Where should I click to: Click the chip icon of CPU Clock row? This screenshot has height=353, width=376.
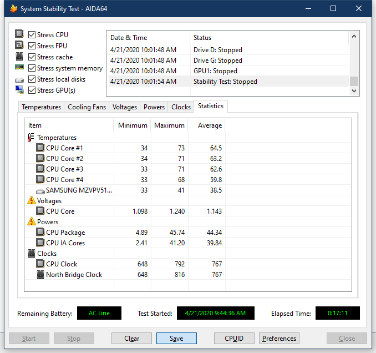click(x=40, y=264)
